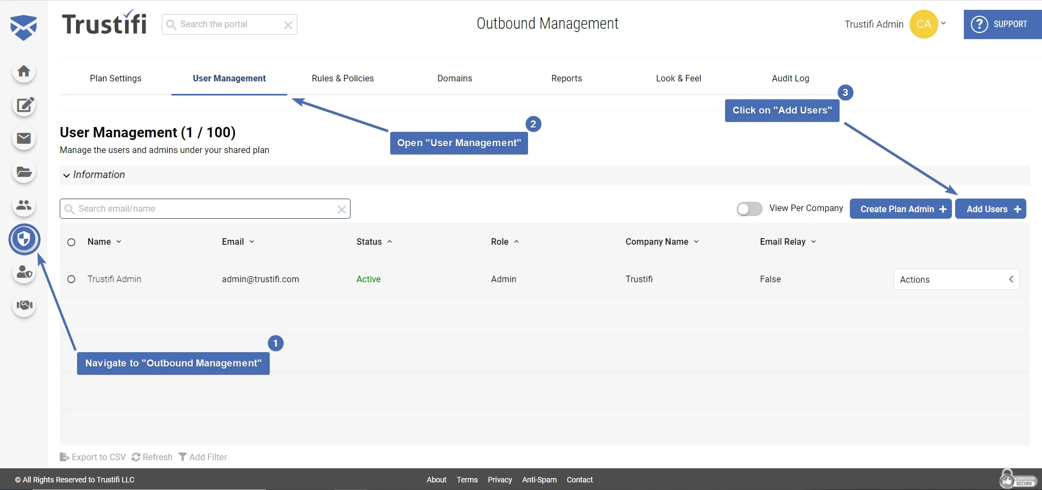This screenshot has width=1042, height=490.
Task: Click the handshake icon in sidebar
Action: (x=24, y=305)
